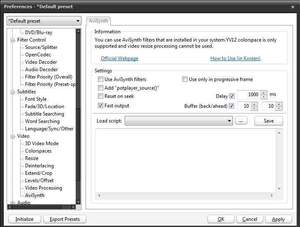Click the Delay milliseconds input field
Viewport: 300px width, 227px height.
[249, 95]
